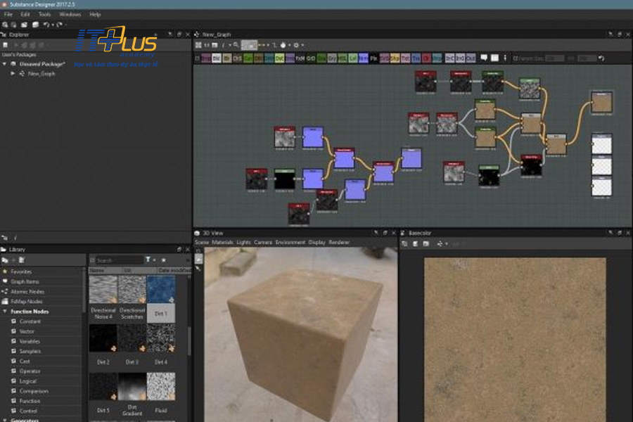Screen dimensions: 633x422
Task: Click the Normal (Nrm) node toolbar button
Action: [x=363, y=58]
